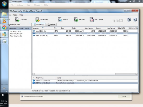Viewport: 143px width, 107px height.
Task: Select Local Disk (C:) row in volumes list
Action: [85, 31]
